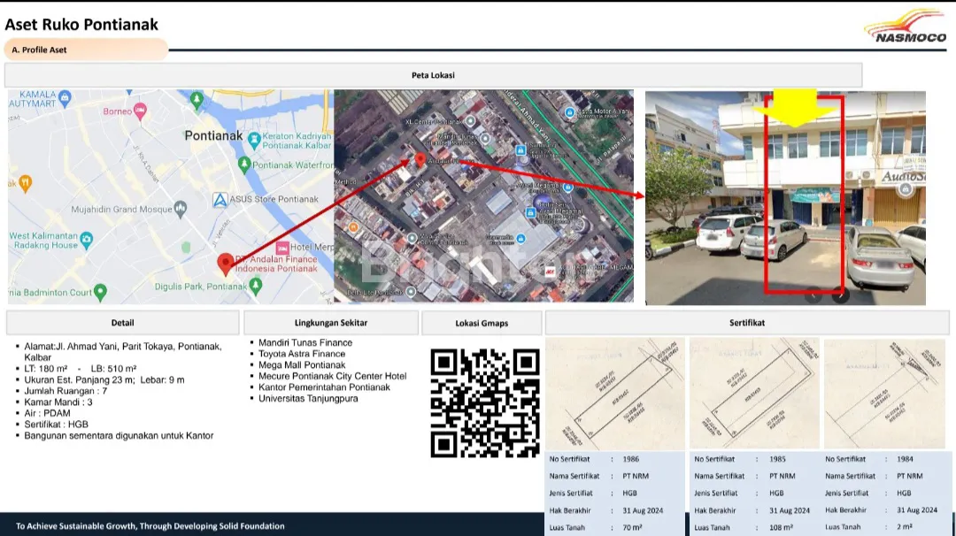Select the Borneo hotel pin on map

click(x=140, y=111)
